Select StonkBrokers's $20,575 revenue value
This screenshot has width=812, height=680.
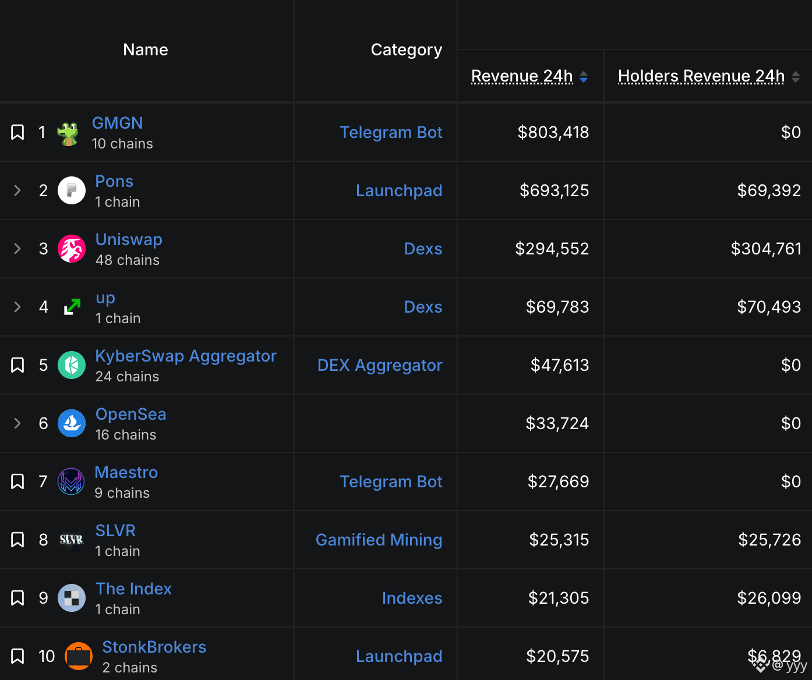pos(558,656)
